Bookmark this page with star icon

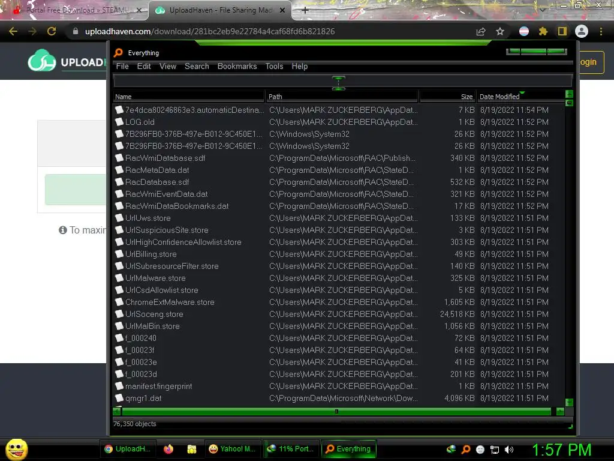(x=500, y=31)
